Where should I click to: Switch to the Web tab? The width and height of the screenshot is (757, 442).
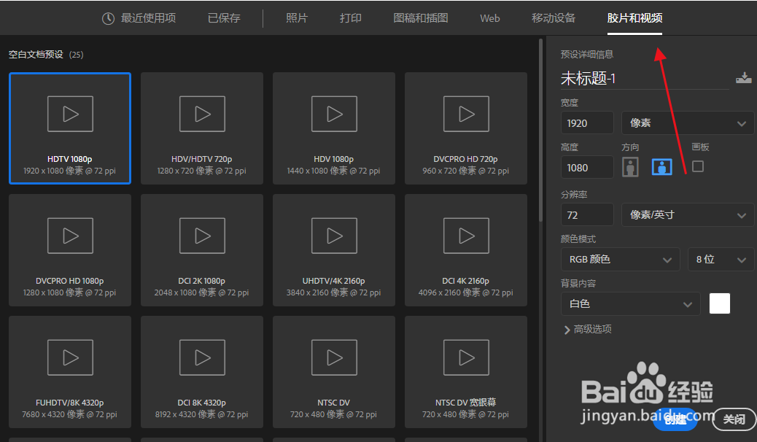[x=489, y=18]
